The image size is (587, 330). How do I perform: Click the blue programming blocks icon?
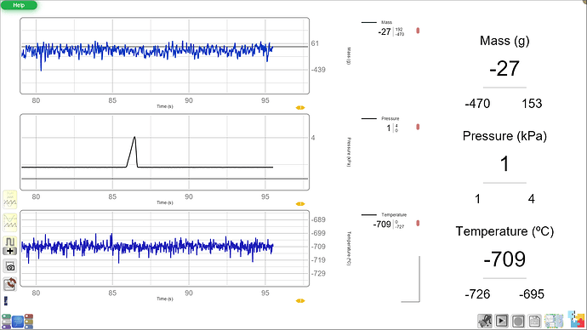pos(18,321)
